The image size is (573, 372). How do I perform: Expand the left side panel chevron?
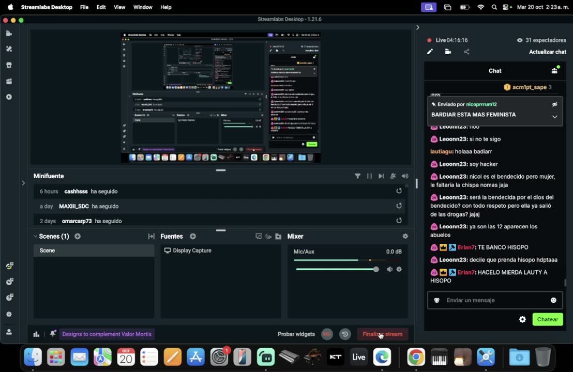click(23, 183)
